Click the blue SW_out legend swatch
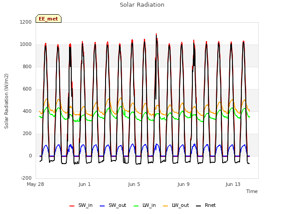 pos(102,206)
